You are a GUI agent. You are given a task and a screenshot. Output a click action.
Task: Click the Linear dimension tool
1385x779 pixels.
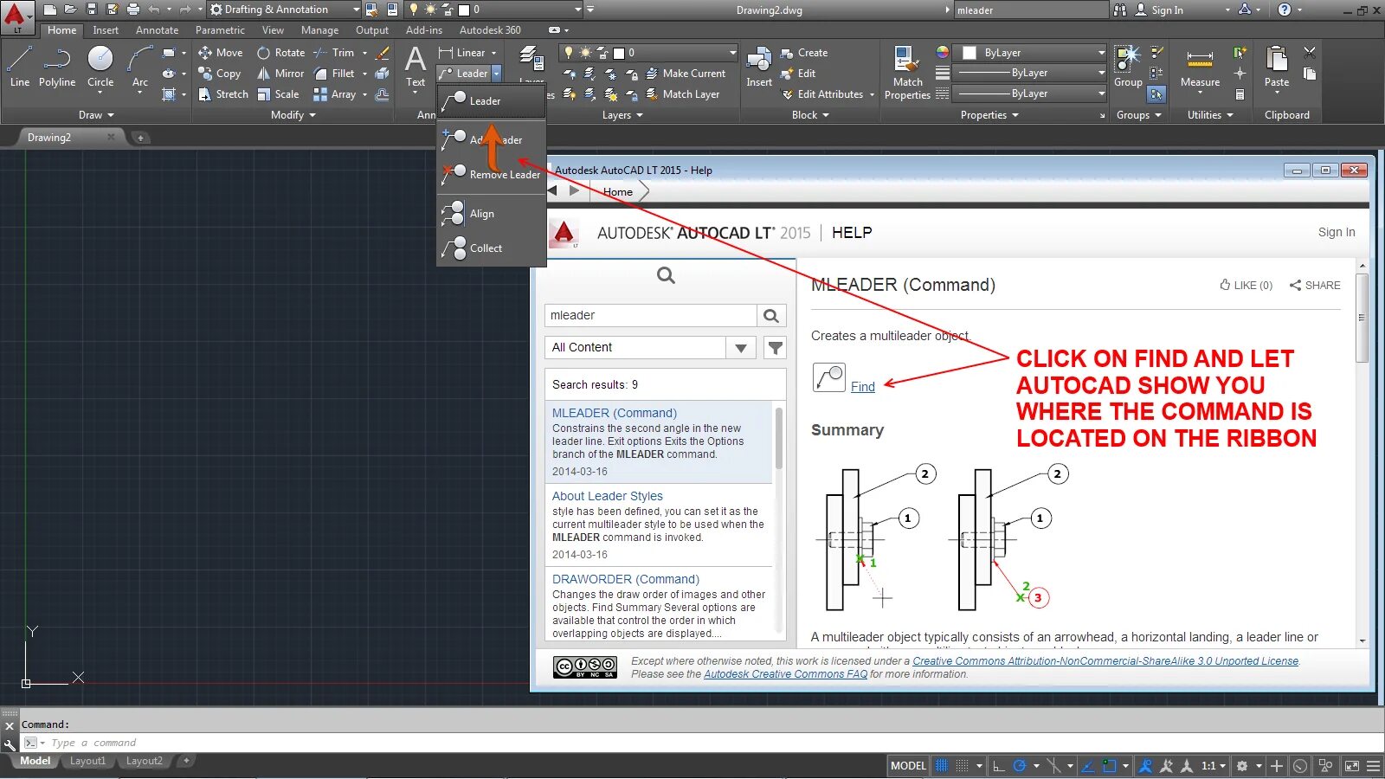tap(462, 53)
